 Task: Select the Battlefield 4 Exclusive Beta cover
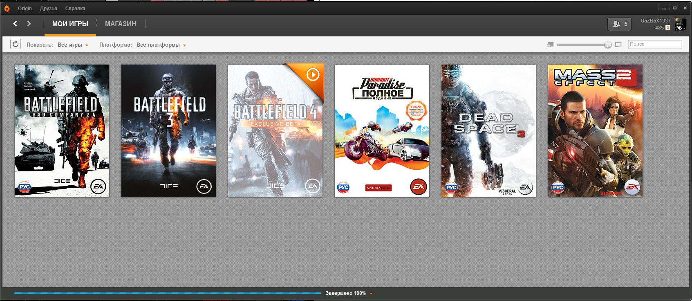coord(275,131)
